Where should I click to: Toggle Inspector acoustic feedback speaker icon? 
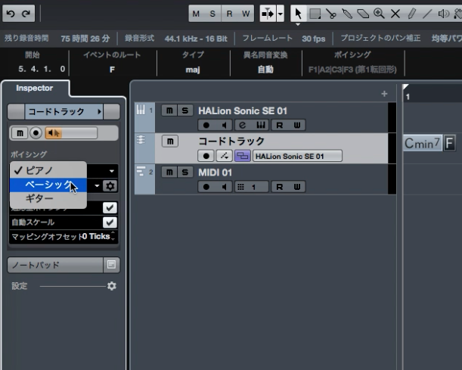[54, 133]
